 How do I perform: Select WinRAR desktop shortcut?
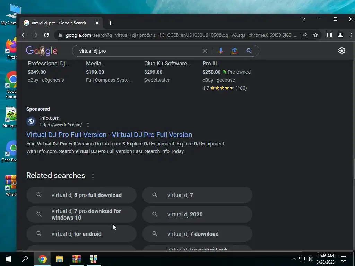pos(11,186)
